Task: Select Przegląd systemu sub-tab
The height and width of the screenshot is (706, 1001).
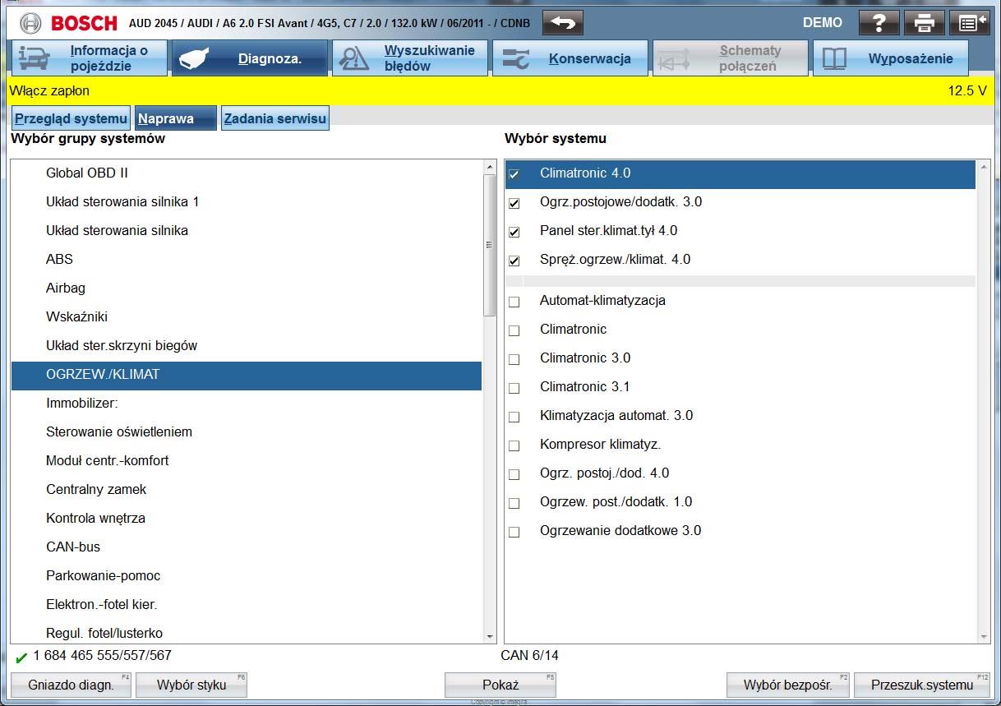Action: pyautogui.click(x=71, y=118)
